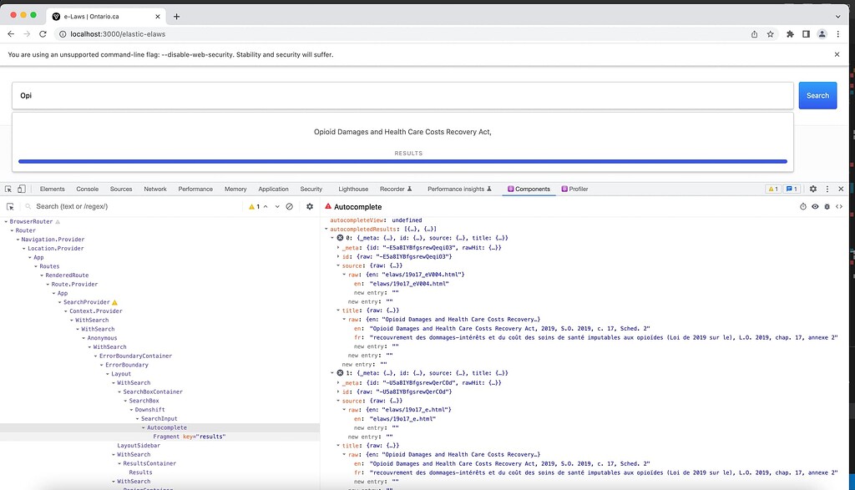Open Components panel settings gear
Screen dimensions: 855x490
pyautogui.click(x=310, y=206)
